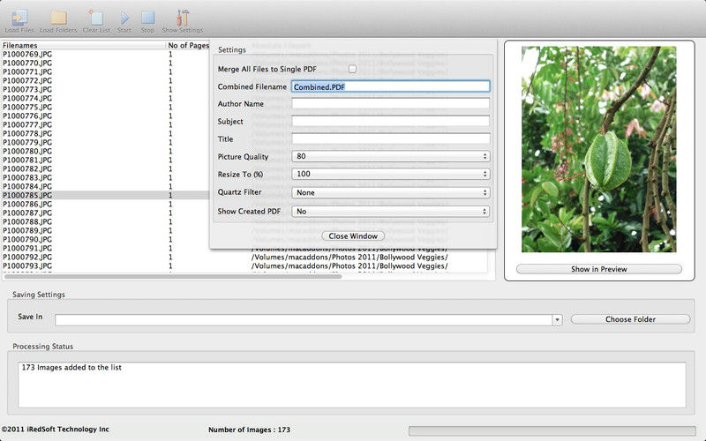Click the Author Name input field
Viewport: 706px width, 441px height.
coord(390,104)
